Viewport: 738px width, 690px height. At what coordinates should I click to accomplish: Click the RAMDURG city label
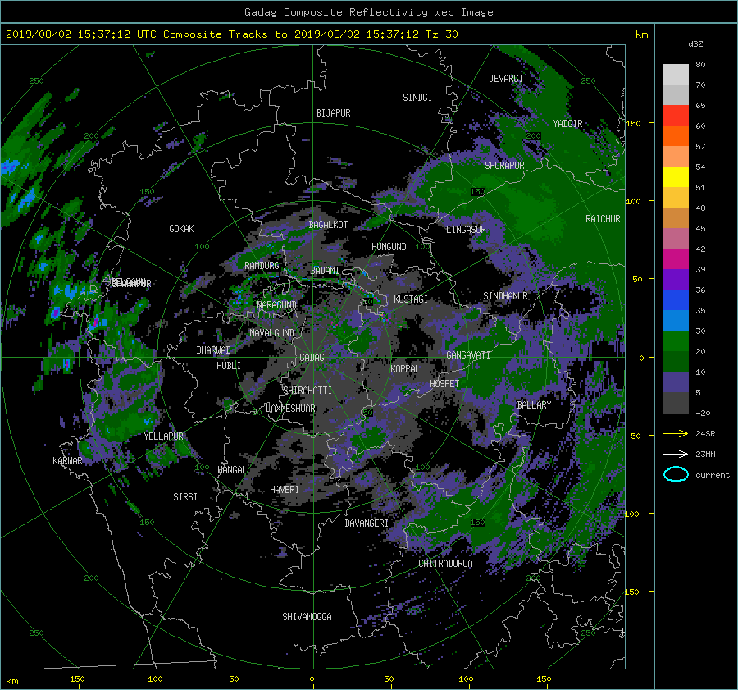pos(262,266)
